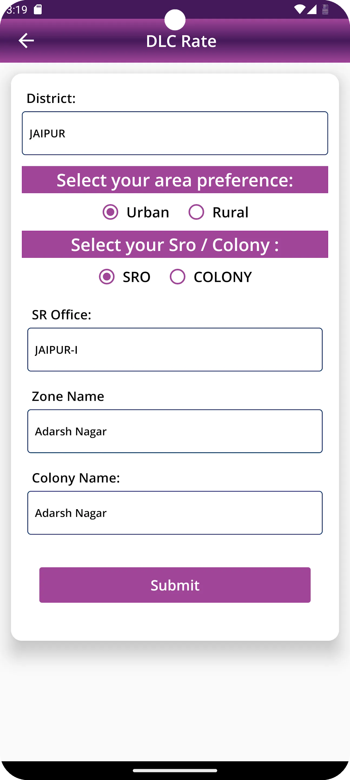Open the SR Office selector showing JAIPUR-I
Image resolution: width=350 pixels, height=780 pixels.
pyautogui.click(x=175, y=350)
